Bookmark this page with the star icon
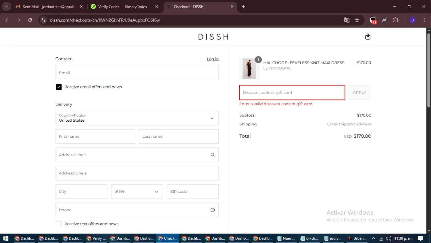This screenshot has height=243, width=431. tap(357, 20)
